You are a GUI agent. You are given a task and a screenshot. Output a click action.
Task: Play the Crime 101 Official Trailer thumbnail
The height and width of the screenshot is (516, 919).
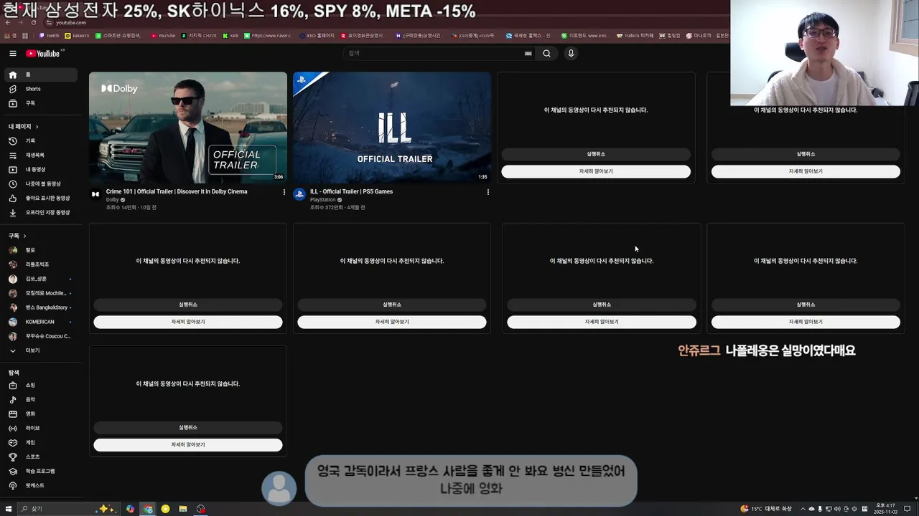coord(188,128)
